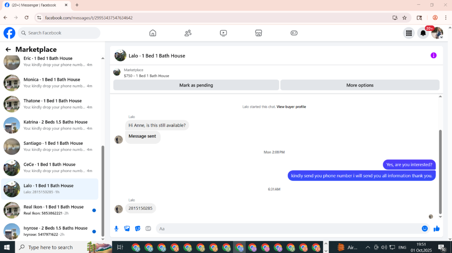
Task: Click into the Aa message input field
Action: pos(288,228)
